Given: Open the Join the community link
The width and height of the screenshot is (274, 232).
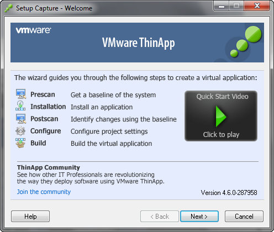Looking at the screenshot, I should tap(44, 192).
